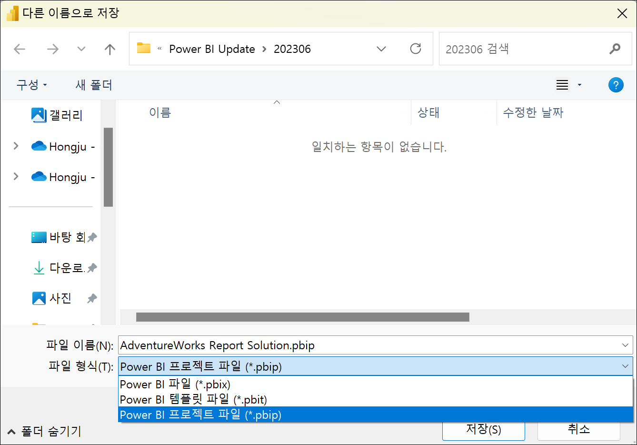Expand first Hongju OneDrive node

16,146
